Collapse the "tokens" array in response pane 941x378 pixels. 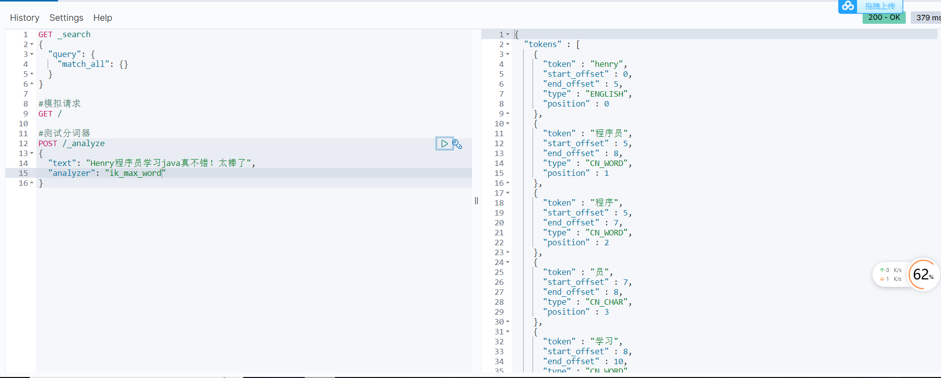pos(508,45)
